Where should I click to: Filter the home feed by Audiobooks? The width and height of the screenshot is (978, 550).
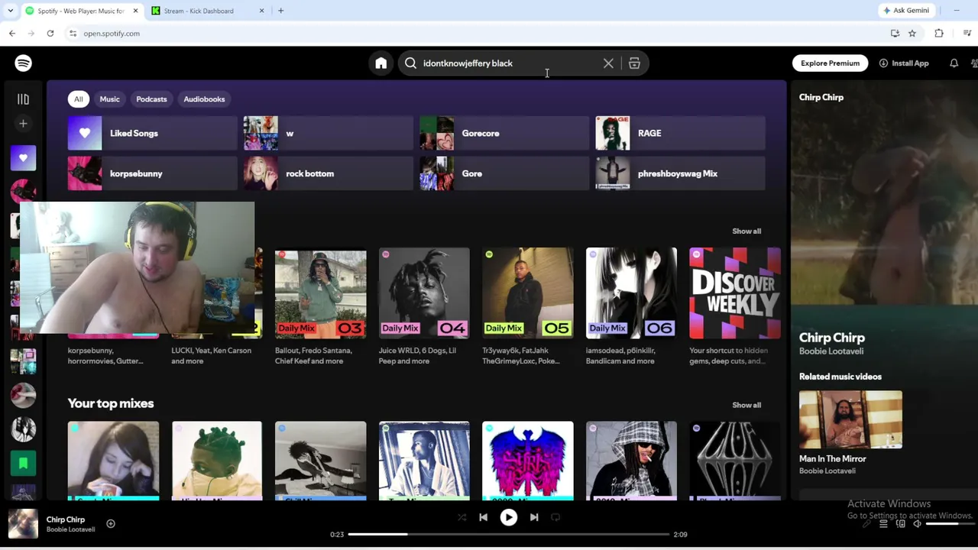(204, 99)
